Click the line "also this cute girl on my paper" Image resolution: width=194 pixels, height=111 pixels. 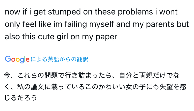point(61,37)
